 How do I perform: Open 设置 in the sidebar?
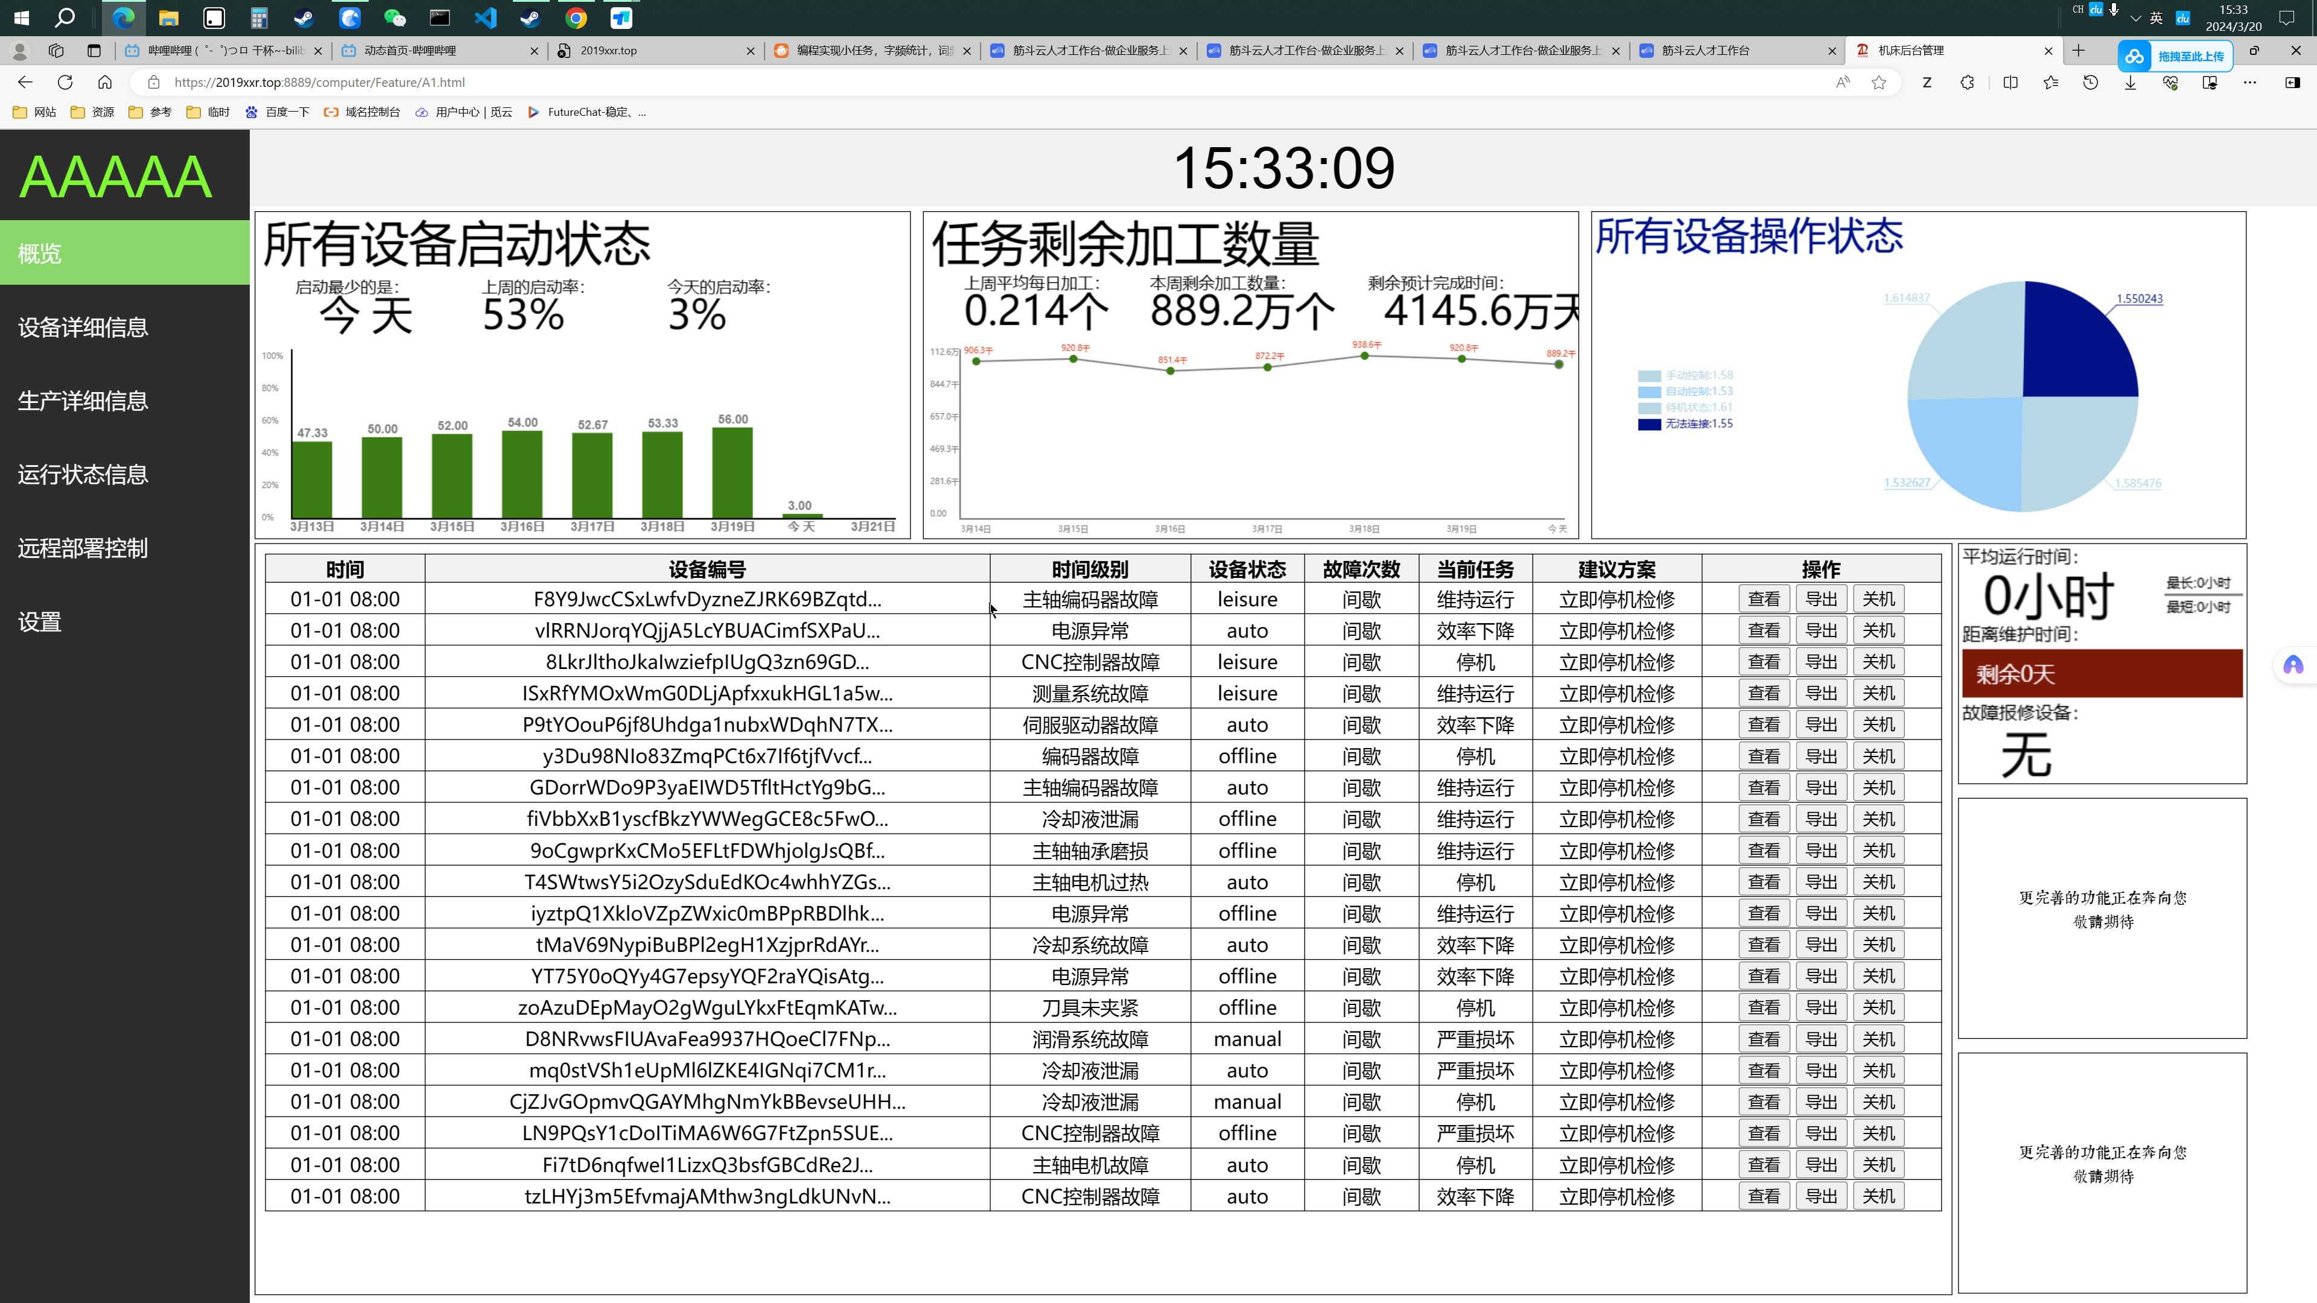coord(125,621)
